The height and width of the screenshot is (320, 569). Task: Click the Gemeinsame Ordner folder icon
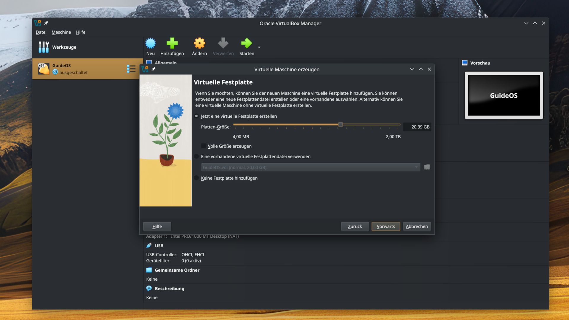tap(149, 270)
